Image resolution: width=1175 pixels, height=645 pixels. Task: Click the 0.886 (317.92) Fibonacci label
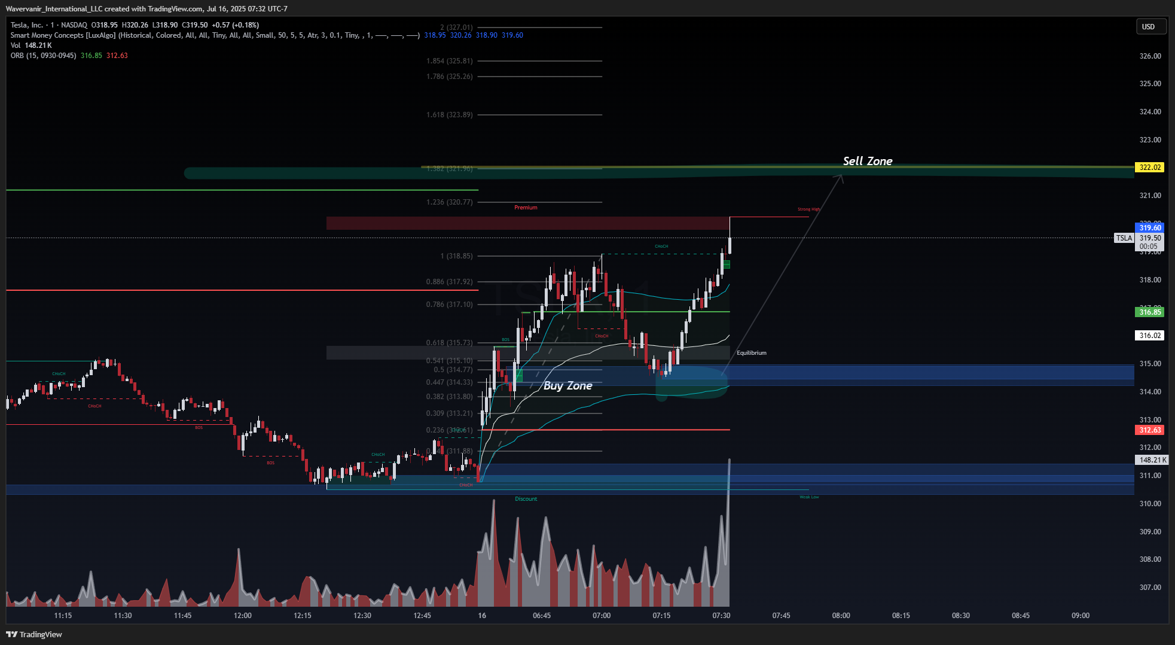click(450, 282)
